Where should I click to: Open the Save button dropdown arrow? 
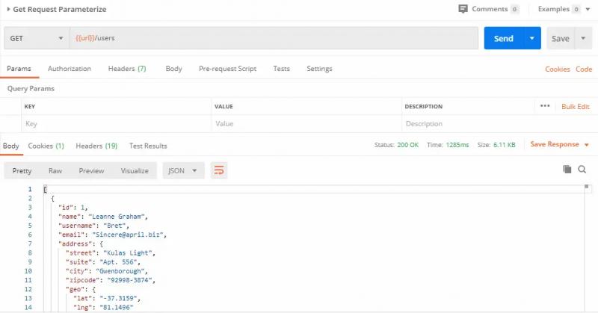coord(583,38)
